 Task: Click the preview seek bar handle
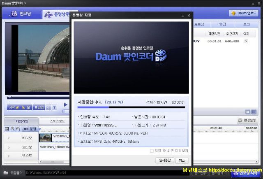pos(9,97)
